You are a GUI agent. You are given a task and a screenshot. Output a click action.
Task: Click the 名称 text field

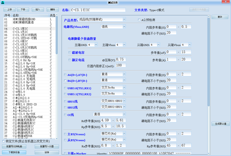point(98,10)
